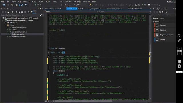Select SceneAutoLoader.cs in Solution Explorer

[19, 36]
